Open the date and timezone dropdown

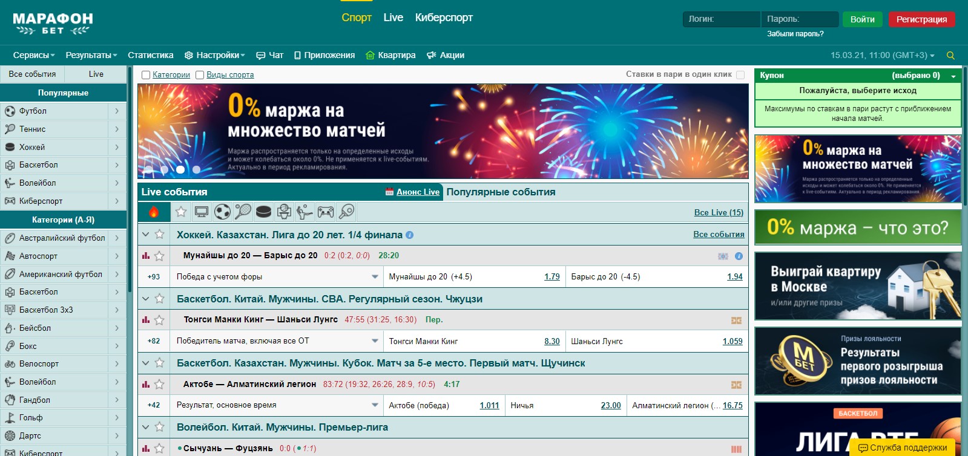(x=883, y=55)
